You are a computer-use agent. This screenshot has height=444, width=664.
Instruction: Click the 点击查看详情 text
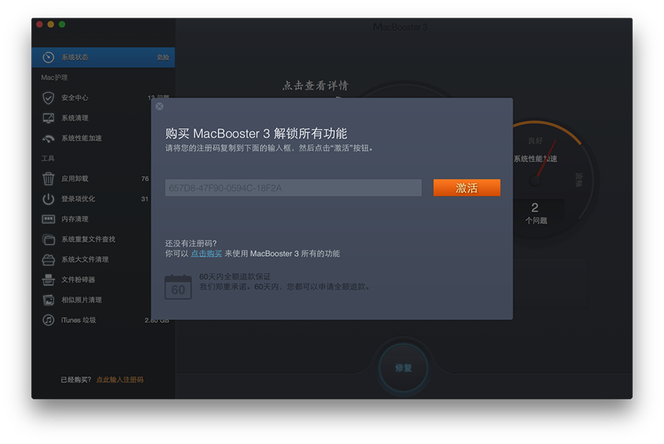click(316, 86)
